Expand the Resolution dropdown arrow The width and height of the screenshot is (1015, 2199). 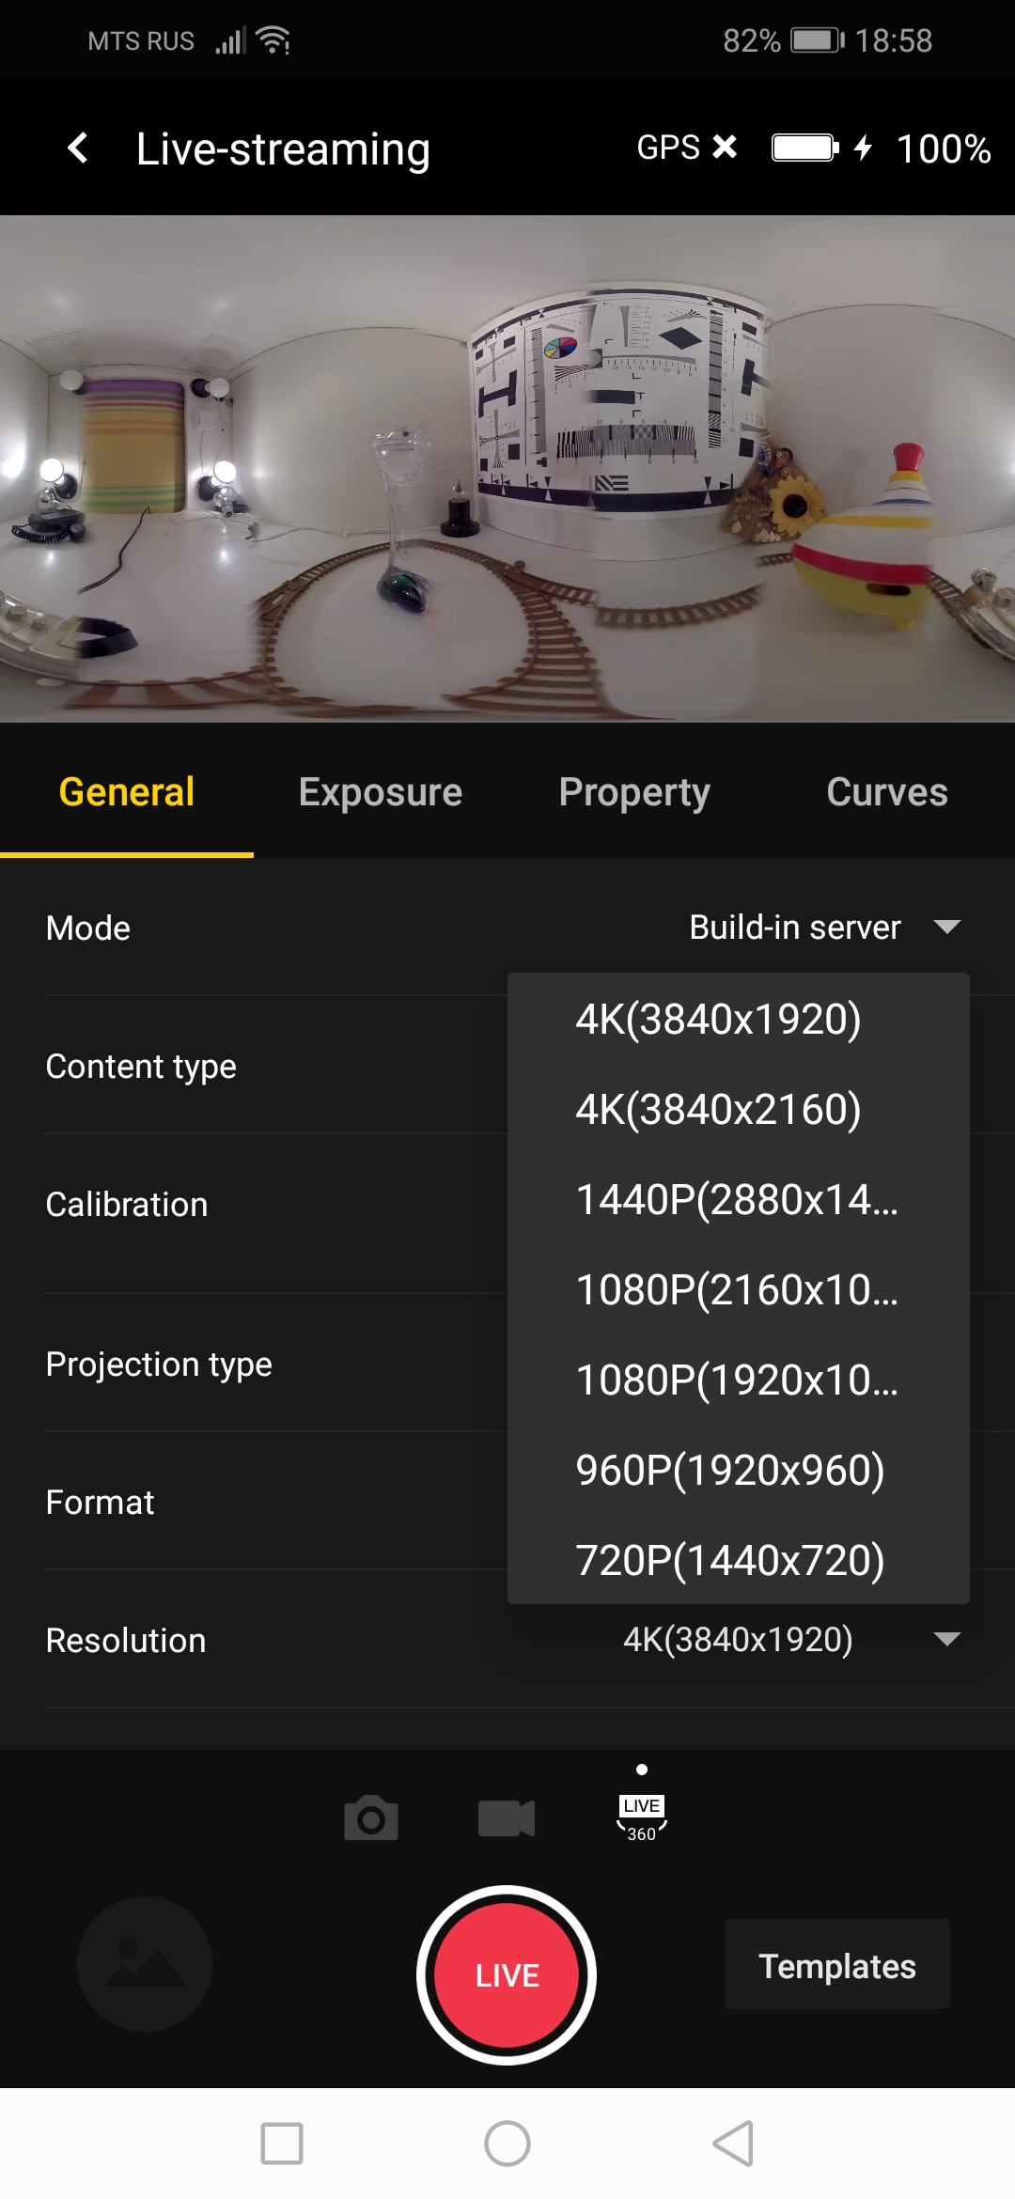pos(946,1640)
